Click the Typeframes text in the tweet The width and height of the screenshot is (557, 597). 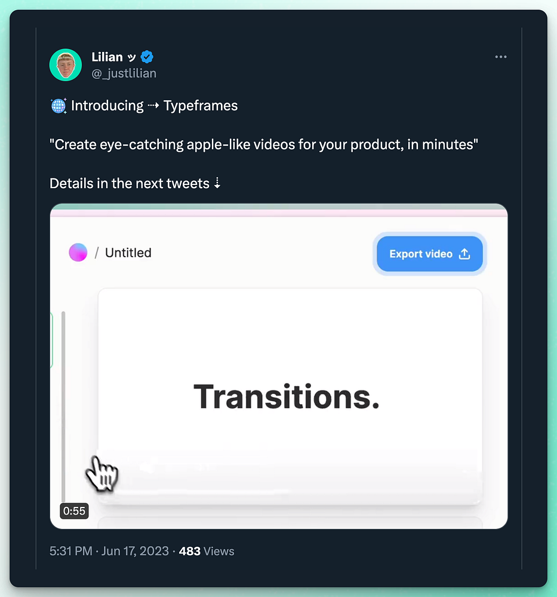click(201, 106)
